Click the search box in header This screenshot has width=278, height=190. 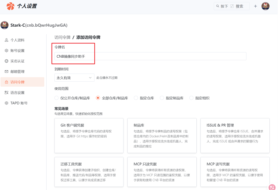click(x=232, y=6)
